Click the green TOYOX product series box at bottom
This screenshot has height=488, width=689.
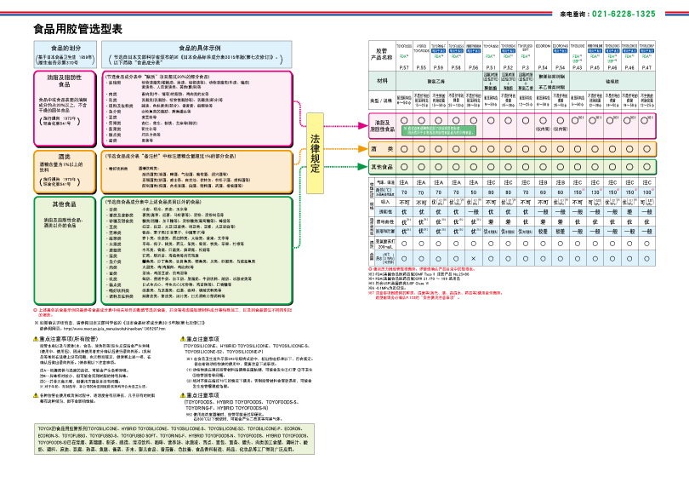tap(174, 439)
